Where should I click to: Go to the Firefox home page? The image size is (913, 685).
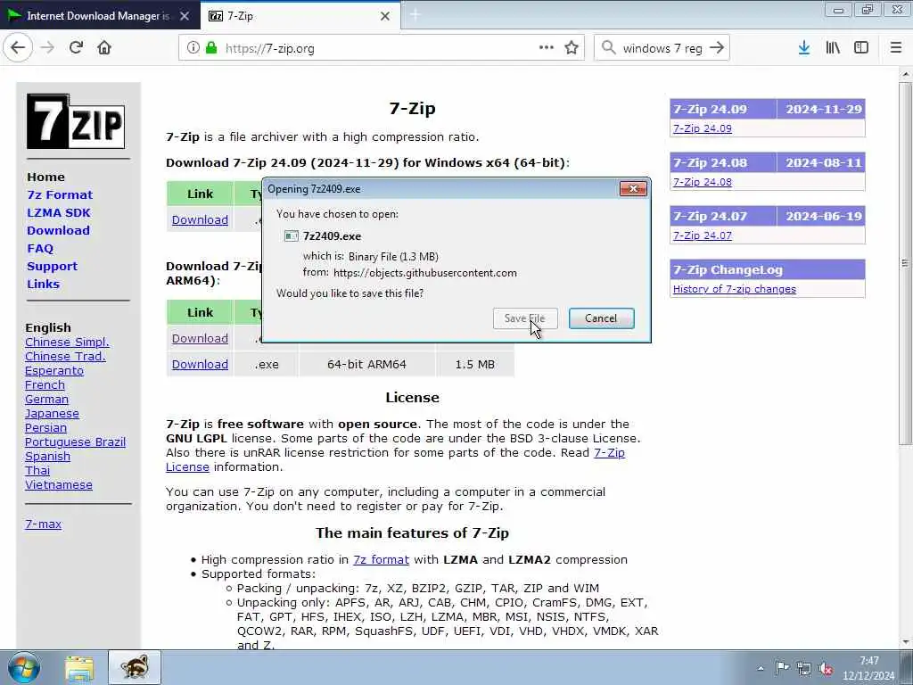[x=104, y=48]
